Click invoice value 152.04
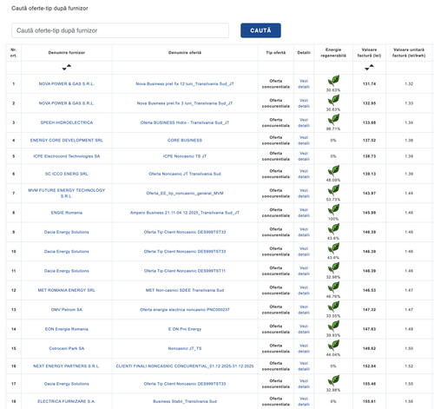Viewport: 434px width, 409px height. pyautogui.click(x=369, y=366)
